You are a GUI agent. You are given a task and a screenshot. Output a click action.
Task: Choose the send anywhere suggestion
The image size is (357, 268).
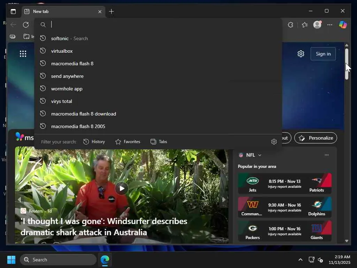tap(158, 76)
